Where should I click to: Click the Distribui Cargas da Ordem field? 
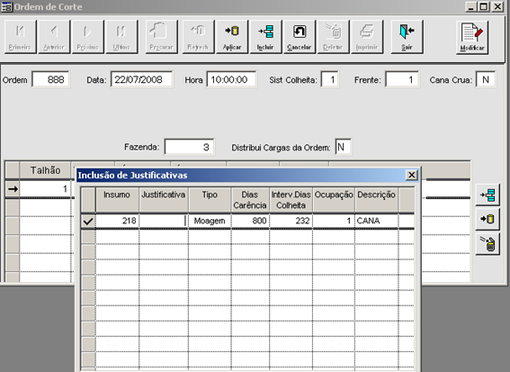coord(343,147)
